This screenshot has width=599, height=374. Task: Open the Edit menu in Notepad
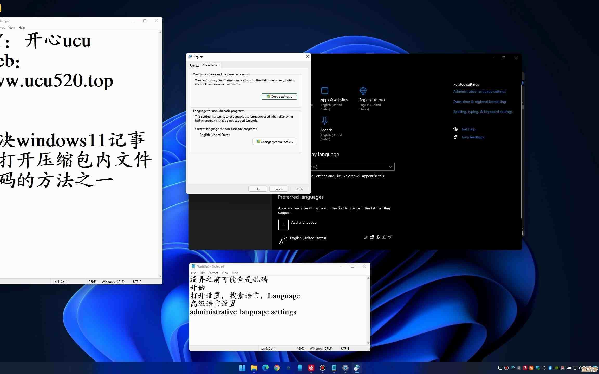coord(202,273)
